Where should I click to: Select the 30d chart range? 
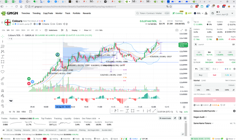[x=18, y=112]
